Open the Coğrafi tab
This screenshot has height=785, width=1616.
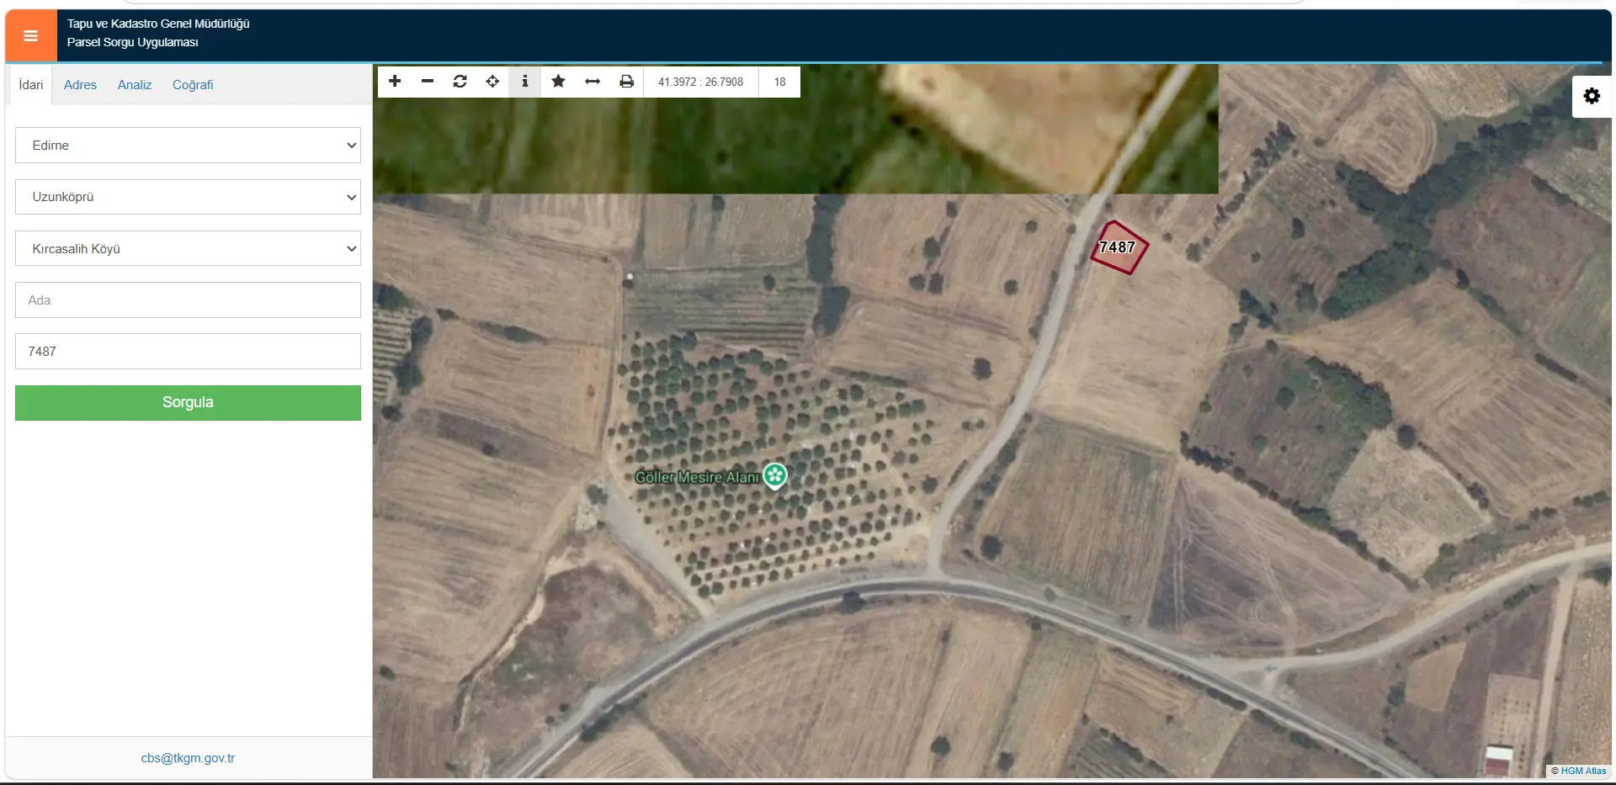(193, 85)
